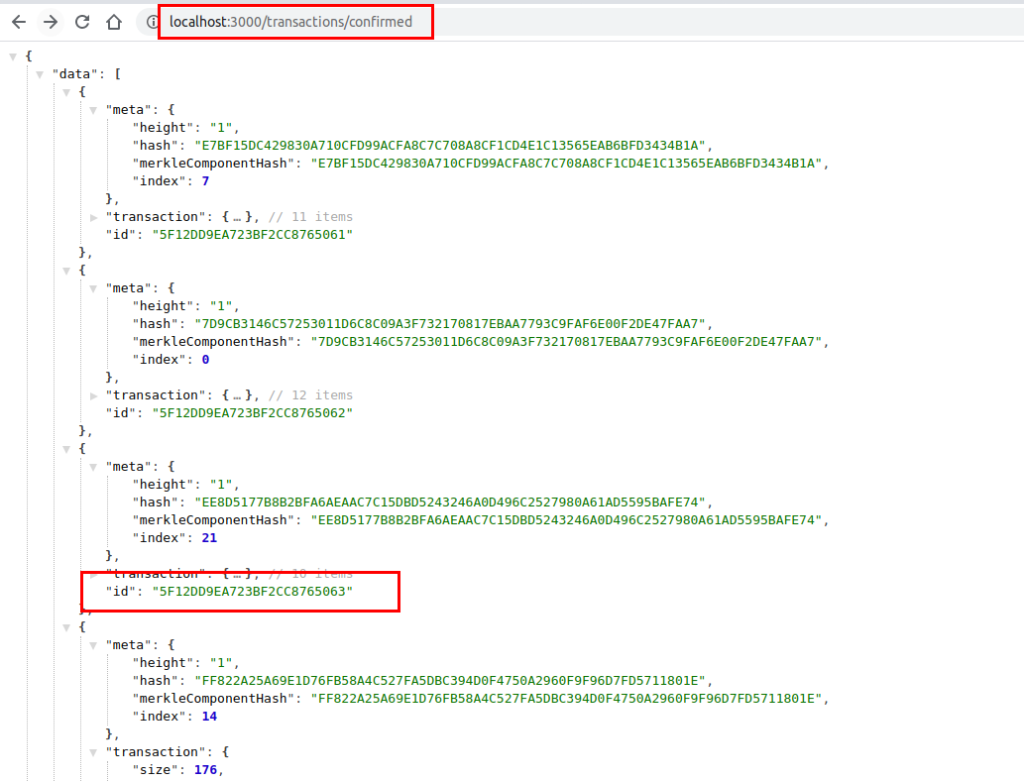The height and width of the screenshot is (782, 1024).
Task: Go forward to the next page
Action: click(51, 22)
